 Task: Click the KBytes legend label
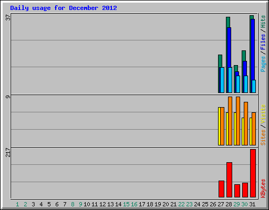click(x=263, y=188)
